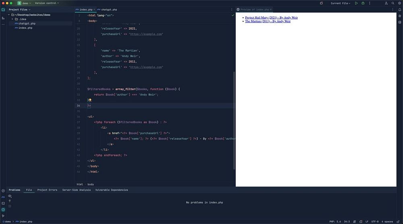Select index.php in the project tree
Image resolution: width=403 pixels, height=224 pixels.
click(25, 28)
